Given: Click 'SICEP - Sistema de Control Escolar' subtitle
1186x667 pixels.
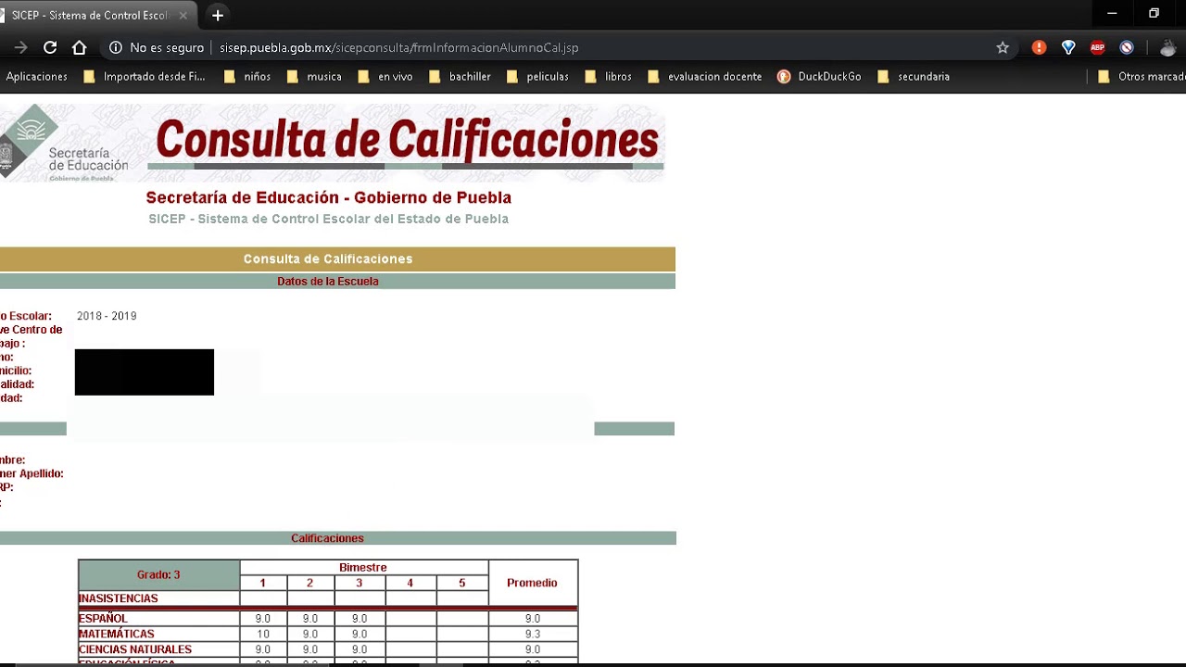Looking at the screenshot, I should click(328, 220).
